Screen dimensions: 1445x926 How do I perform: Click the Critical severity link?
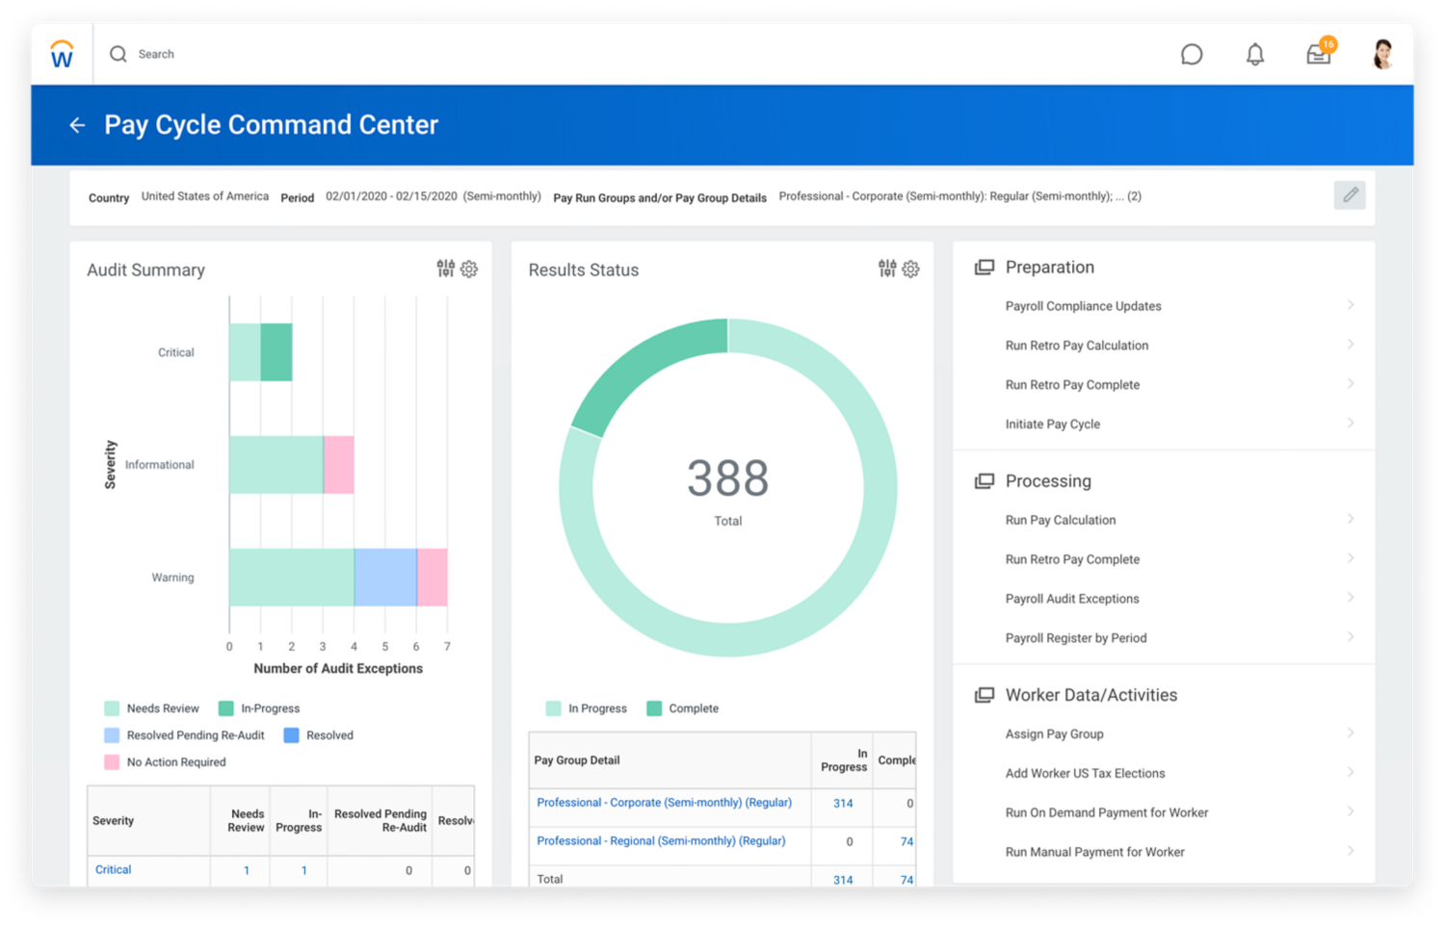tap(113, 870)
